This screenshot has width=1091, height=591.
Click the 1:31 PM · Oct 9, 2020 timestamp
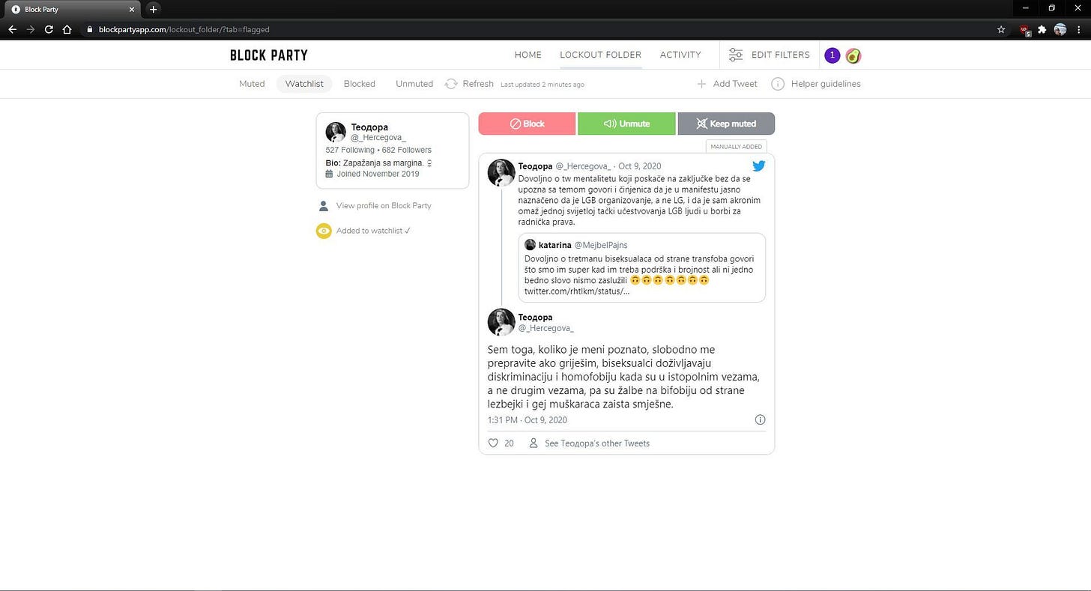528,420
